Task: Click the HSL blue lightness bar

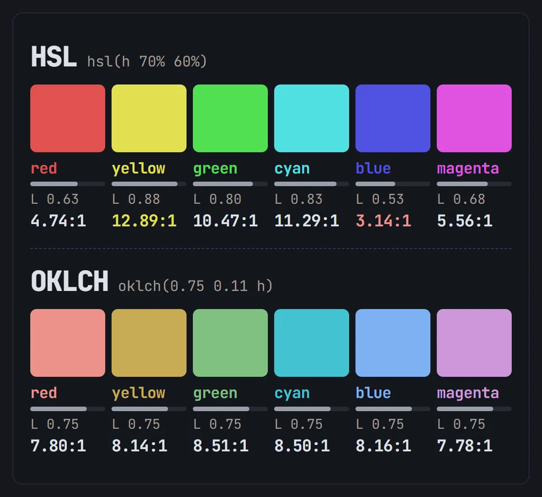Action: [x=393, y=184]
